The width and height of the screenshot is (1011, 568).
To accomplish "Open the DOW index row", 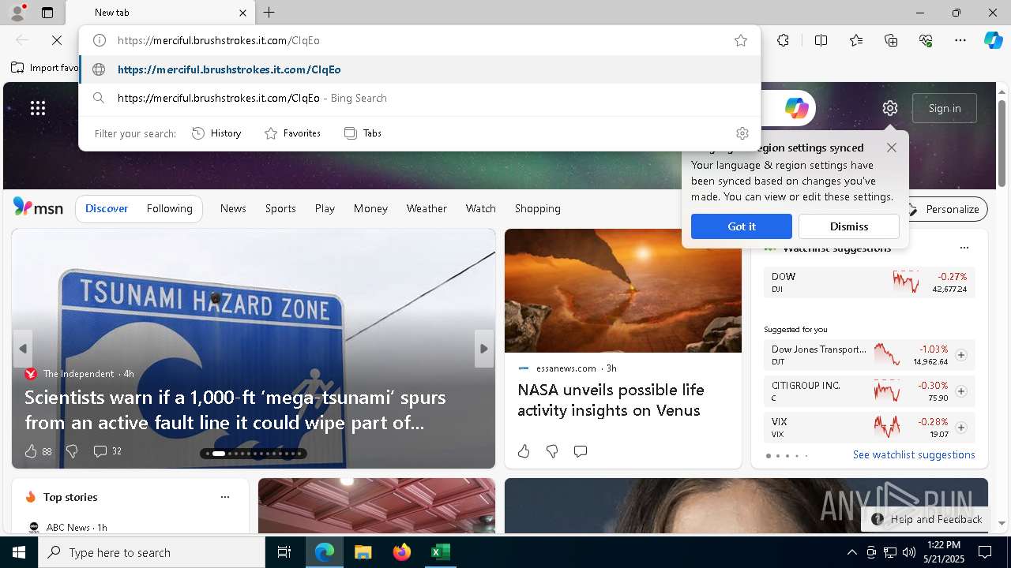I will [870, 282].
